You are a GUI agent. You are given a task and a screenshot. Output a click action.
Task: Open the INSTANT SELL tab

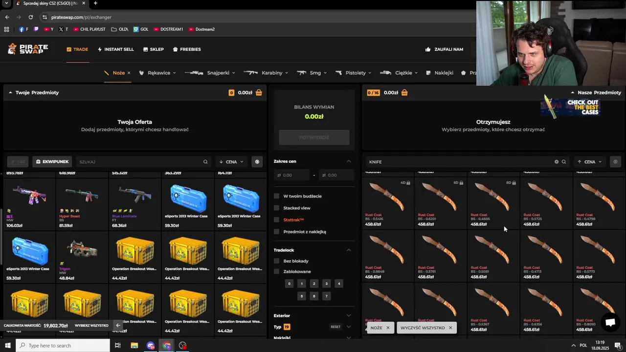pos(115,49)
